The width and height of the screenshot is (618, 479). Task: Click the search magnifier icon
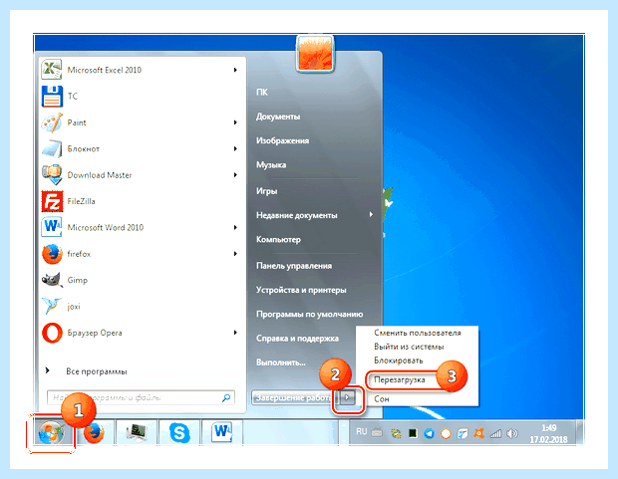coord(226,398)
